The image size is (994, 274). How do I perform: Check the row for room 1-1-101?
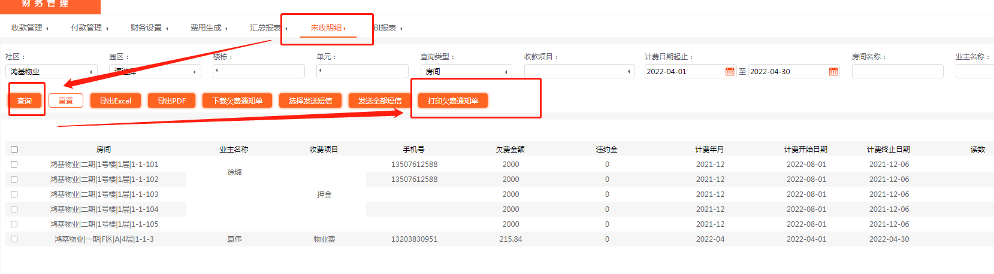14,164
